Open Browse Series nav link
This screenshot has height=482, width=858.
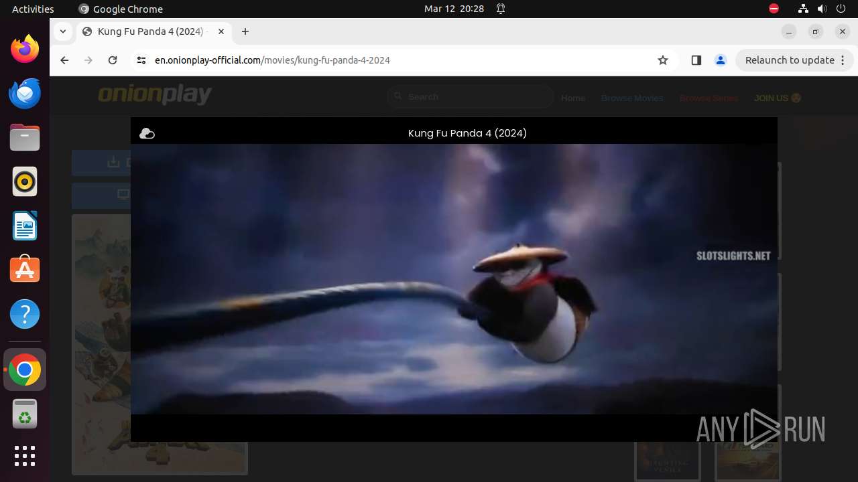tap(709, 98)
